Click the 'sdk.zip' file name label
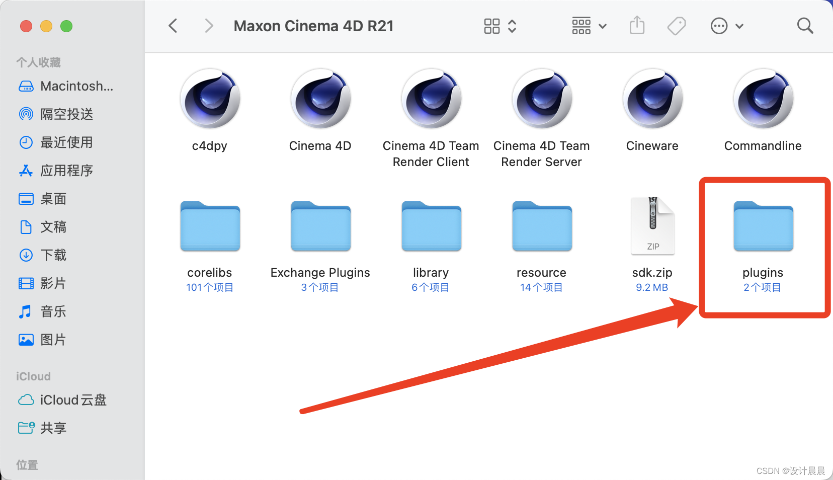833x480 pixels. [x=652, y=273]
